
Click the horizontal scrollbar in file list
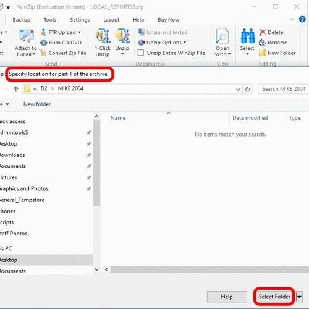[x=210, y=269]
